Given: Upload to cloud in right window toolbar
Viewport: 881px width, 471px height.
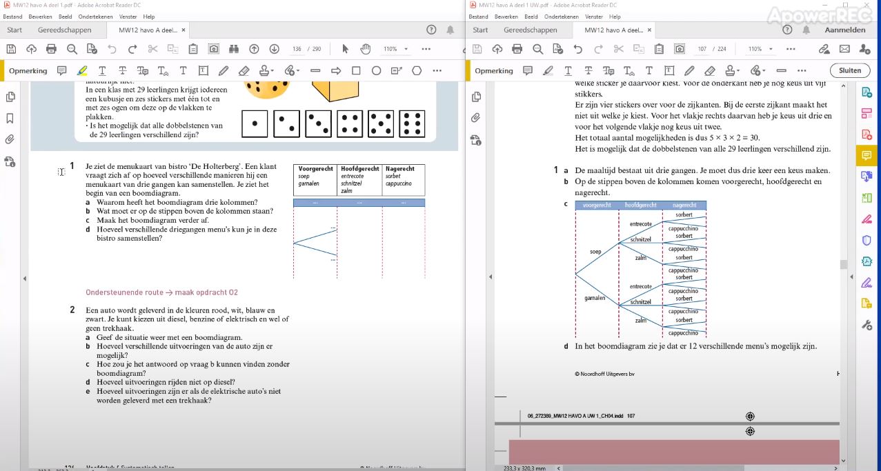Looking at the screenshot, I should pos(497,49).
